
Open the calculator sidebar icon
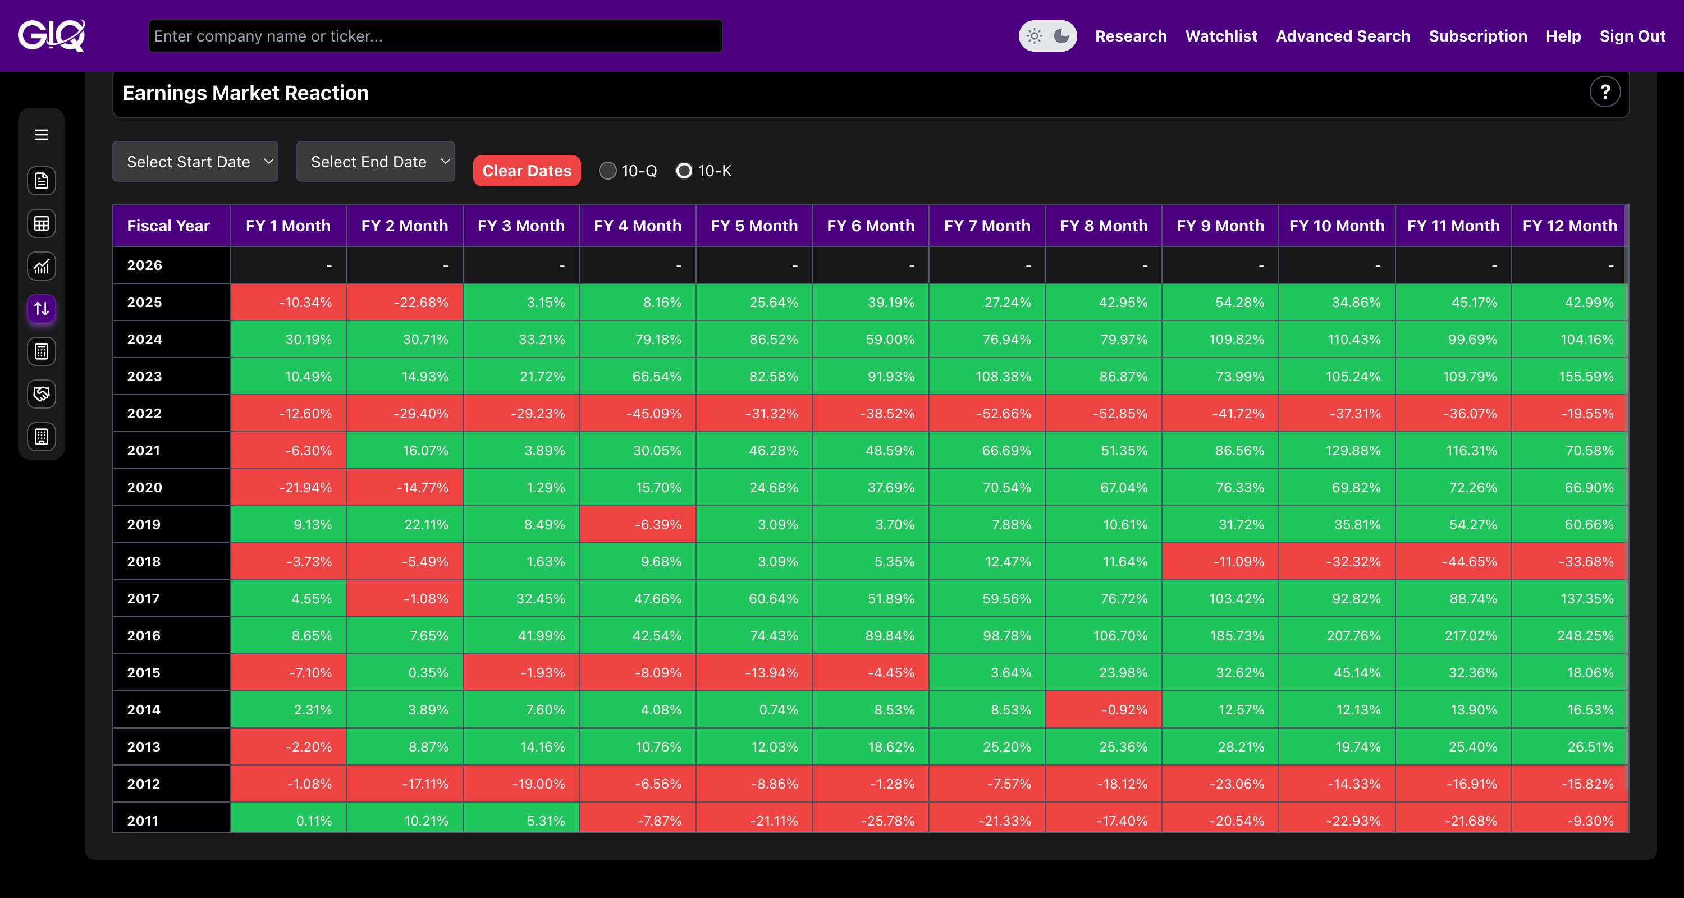41,351
